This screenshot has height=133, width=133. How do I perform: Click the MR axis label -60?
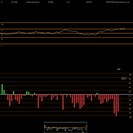[x=130, y=109]
